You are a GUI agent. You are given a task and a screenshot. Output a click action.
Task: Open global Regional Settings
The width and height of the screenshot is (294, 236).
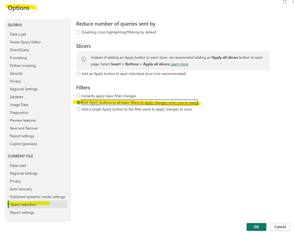point(24,89)
